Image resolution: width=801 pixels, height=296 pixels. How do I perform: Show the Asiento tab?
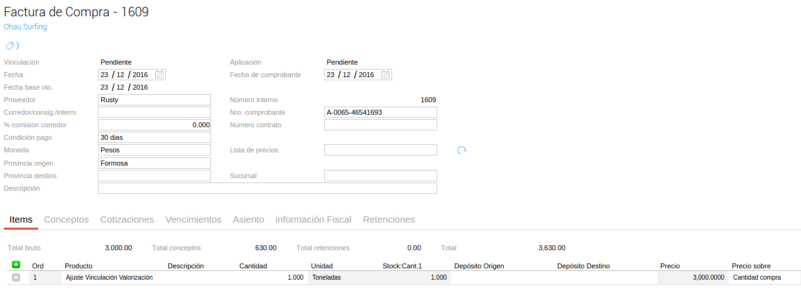(x=248, y=219)
